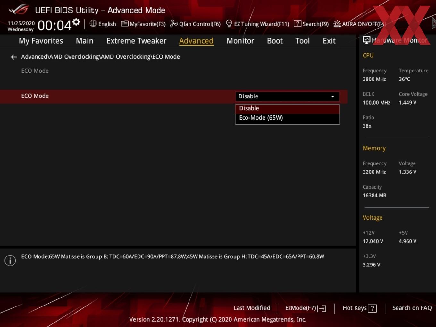Click the Search question mark icon

click(298, 23)
